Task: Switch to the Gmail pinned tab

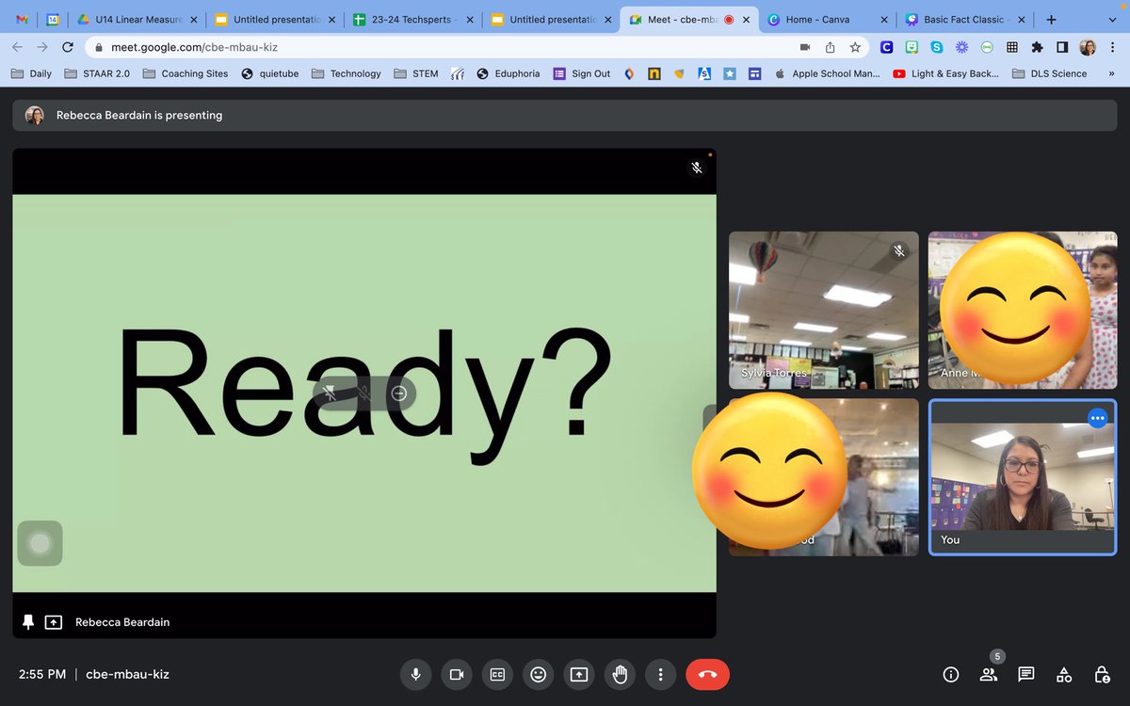Action: tap(23, 20)
